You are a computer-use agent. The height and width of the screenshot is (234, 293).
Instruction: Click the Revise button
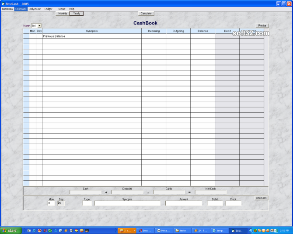click(262, 26)
